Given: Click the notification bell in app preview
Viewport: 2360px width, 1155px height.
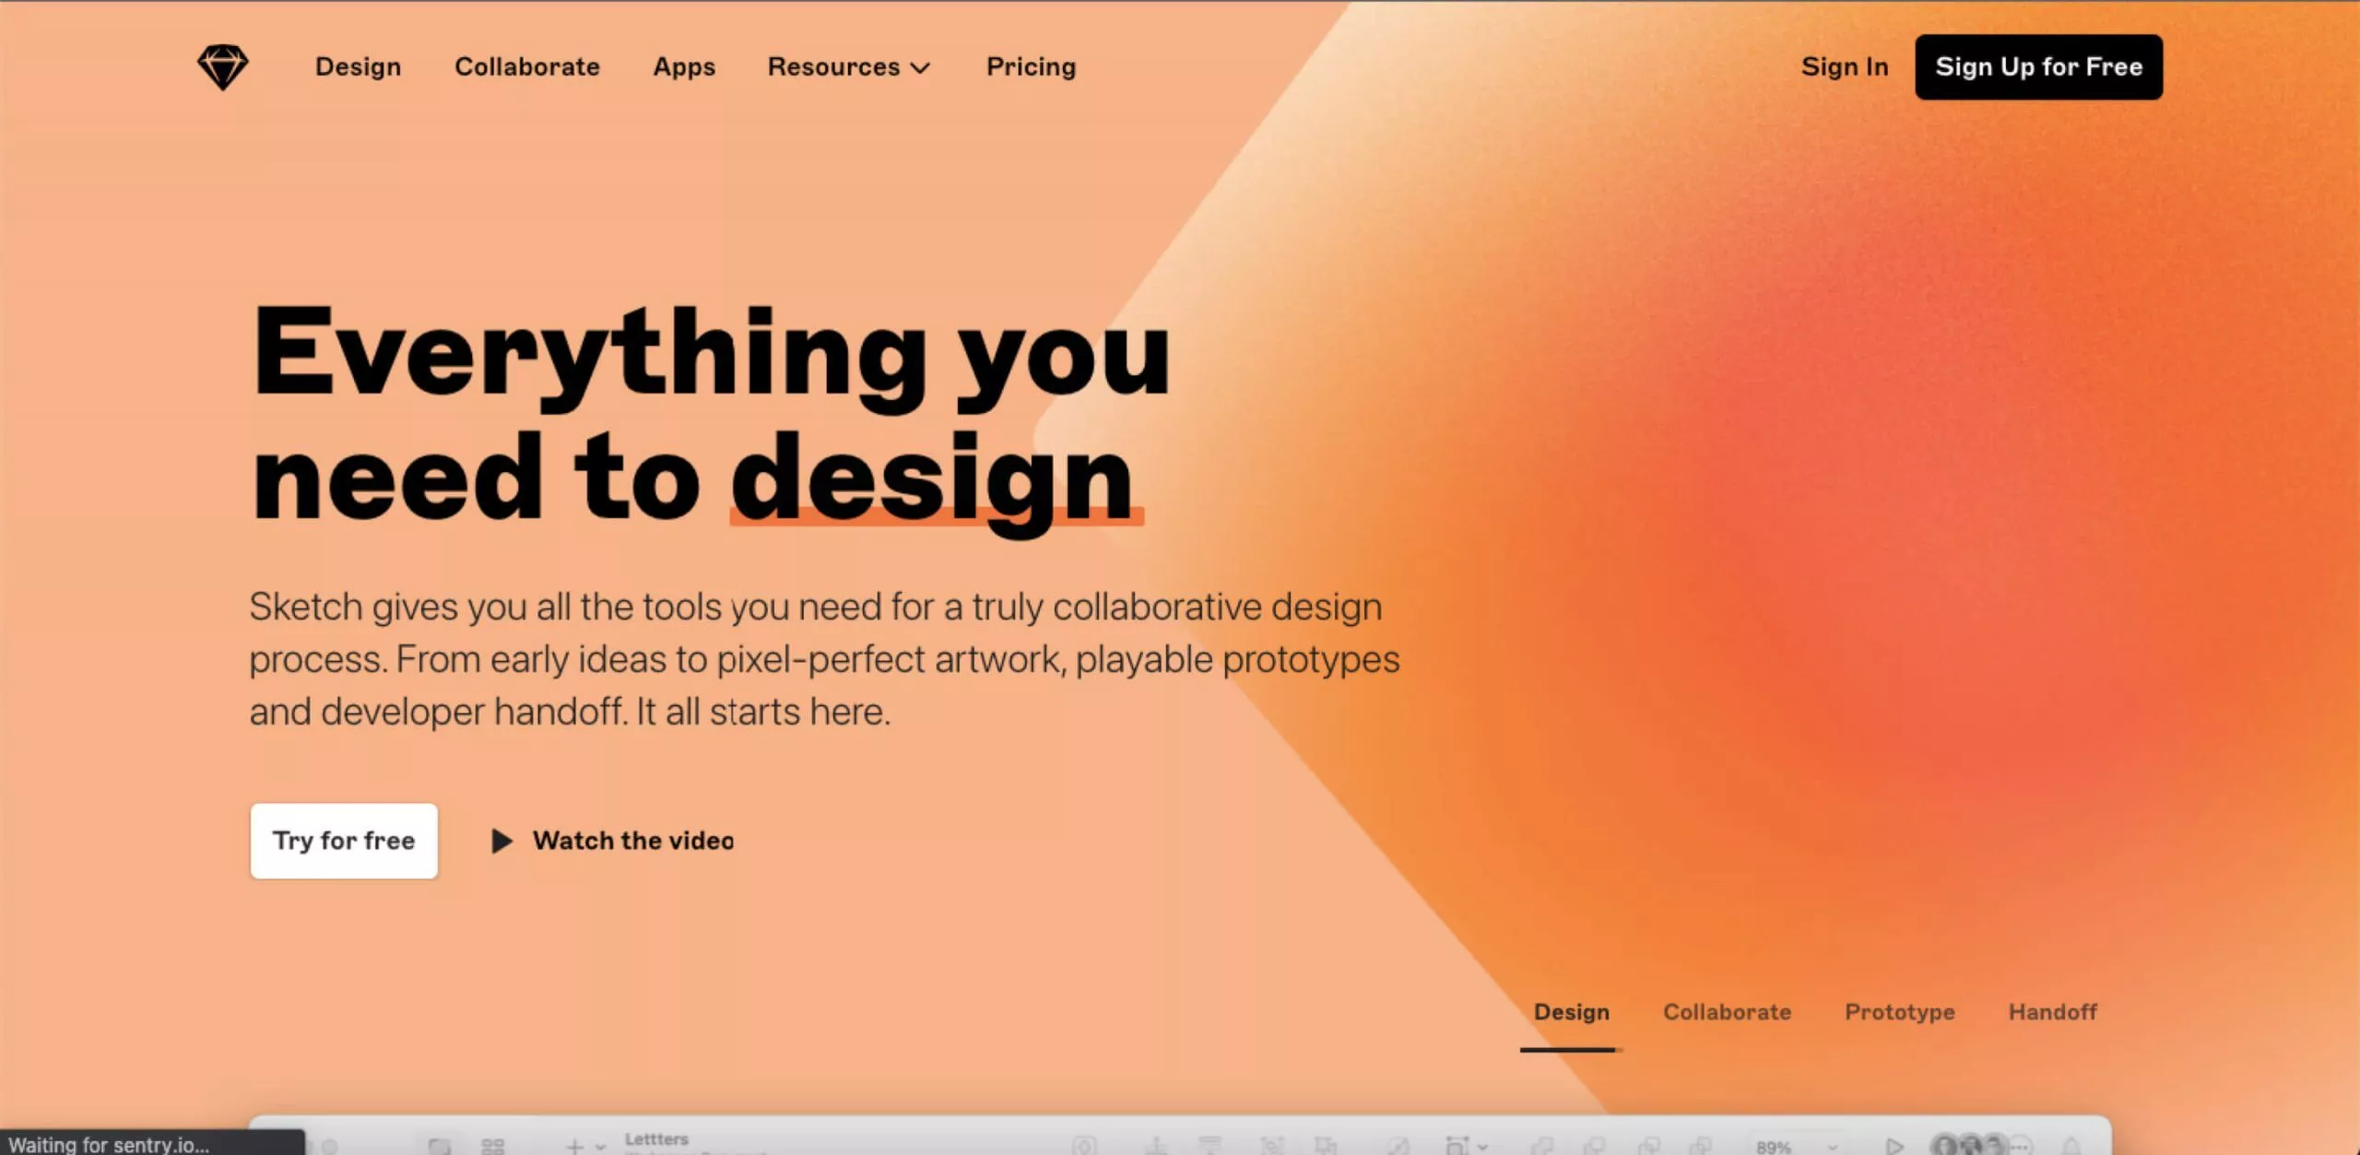Looking at the screenshot, I should point(2071,1146).
